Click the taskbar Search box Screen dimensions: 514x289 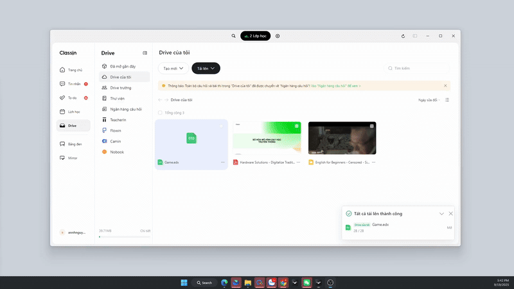point(204,283)
